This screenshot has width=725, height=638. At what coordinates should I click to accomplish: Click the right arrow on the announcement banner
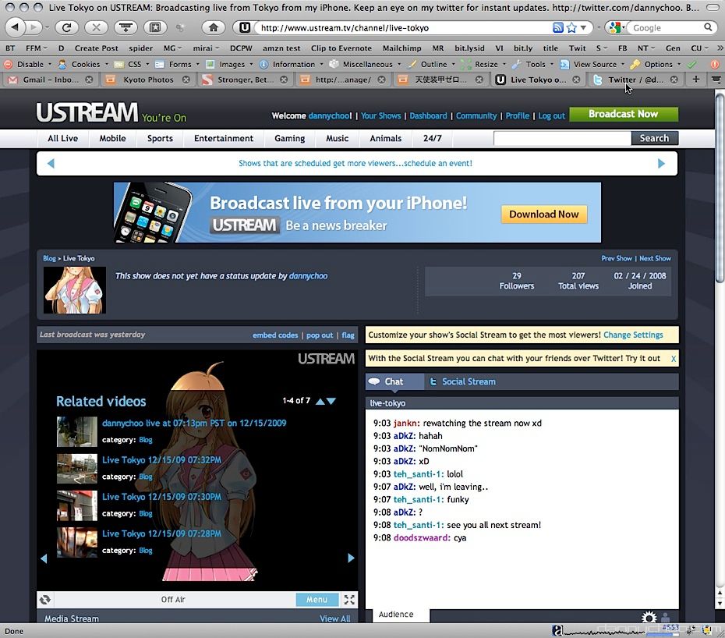[661, 164]
